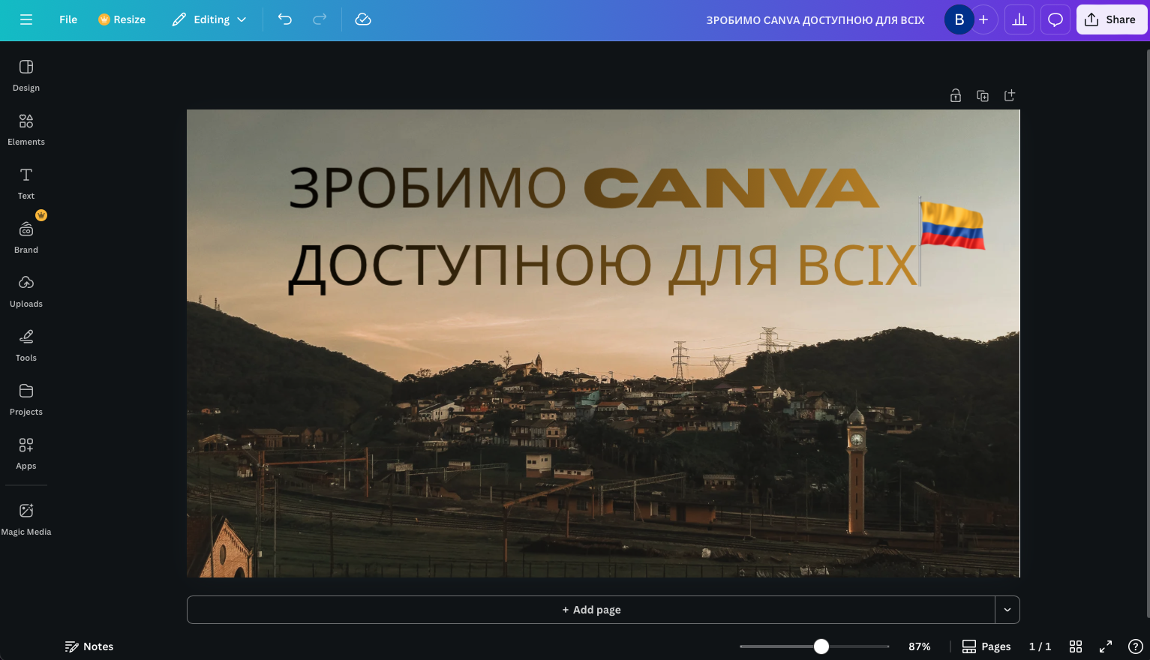Open the Text panel
This screenshot has width=1150, height=660.
(26, 184)
